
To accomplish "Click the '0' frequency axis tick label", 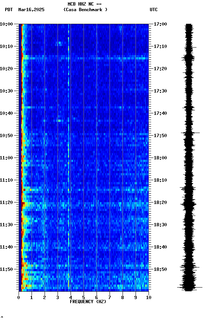I will point(19,298).
